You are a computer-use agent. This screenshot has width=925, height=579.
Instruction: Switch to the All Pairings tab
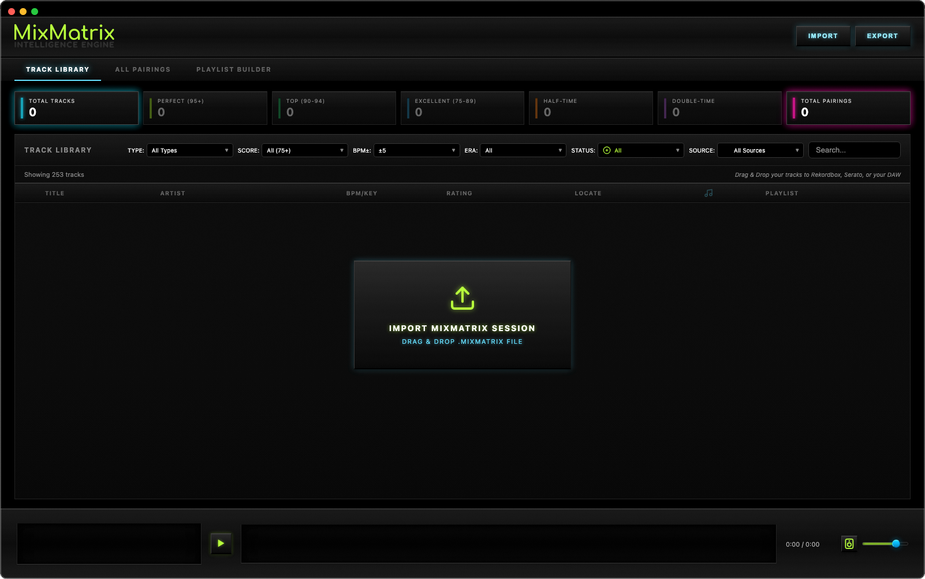pyautogui.click(x=143, y=69)
